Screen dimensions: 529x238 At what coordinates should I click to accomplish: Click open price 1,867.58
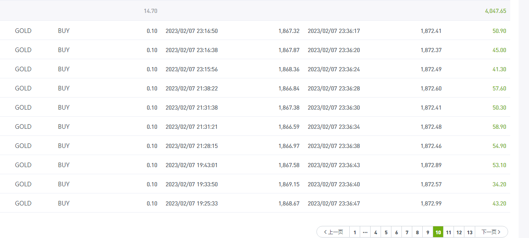[x=289, y=165]
